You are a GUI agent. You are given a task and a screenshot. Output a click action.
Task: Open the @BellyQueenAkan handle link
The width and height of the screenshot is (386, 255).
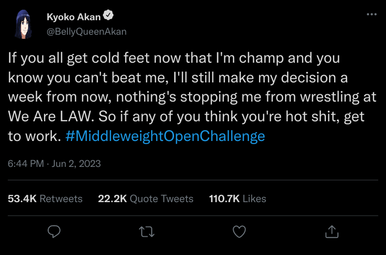86,31
